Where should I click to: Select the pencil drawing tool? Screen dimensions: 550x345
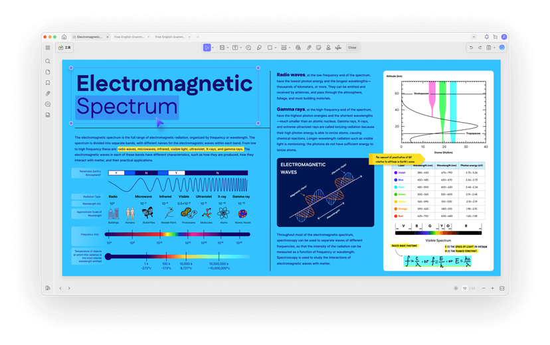259,48
